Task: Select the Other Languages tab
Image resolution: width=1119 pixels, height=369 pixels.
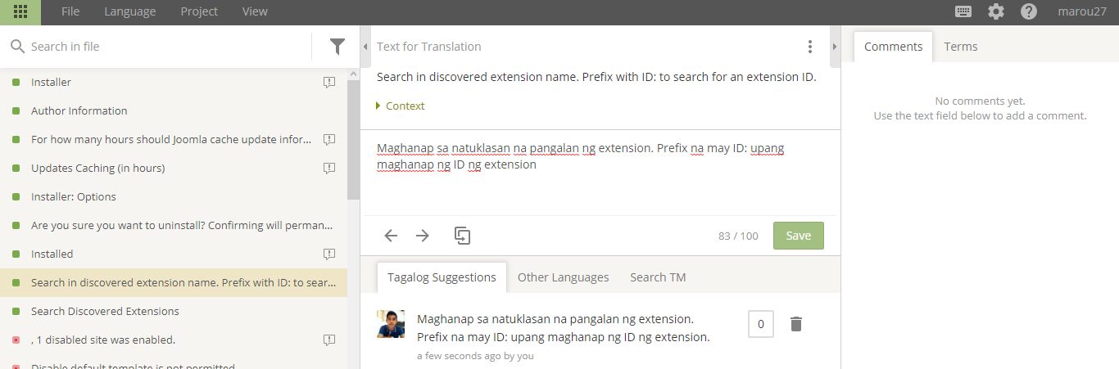Action: pos(564,277)
